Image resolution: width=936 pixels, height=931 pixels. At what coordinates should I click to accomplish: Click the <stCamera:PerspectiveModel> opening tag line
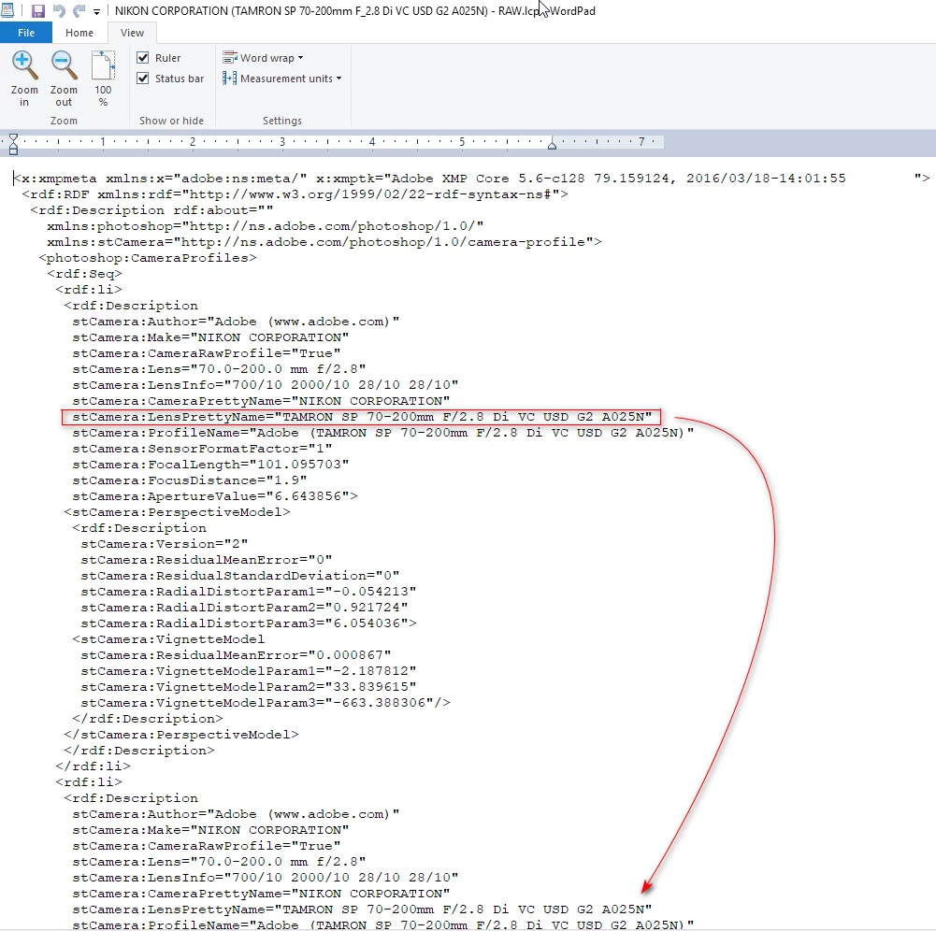tap(177, 512)
